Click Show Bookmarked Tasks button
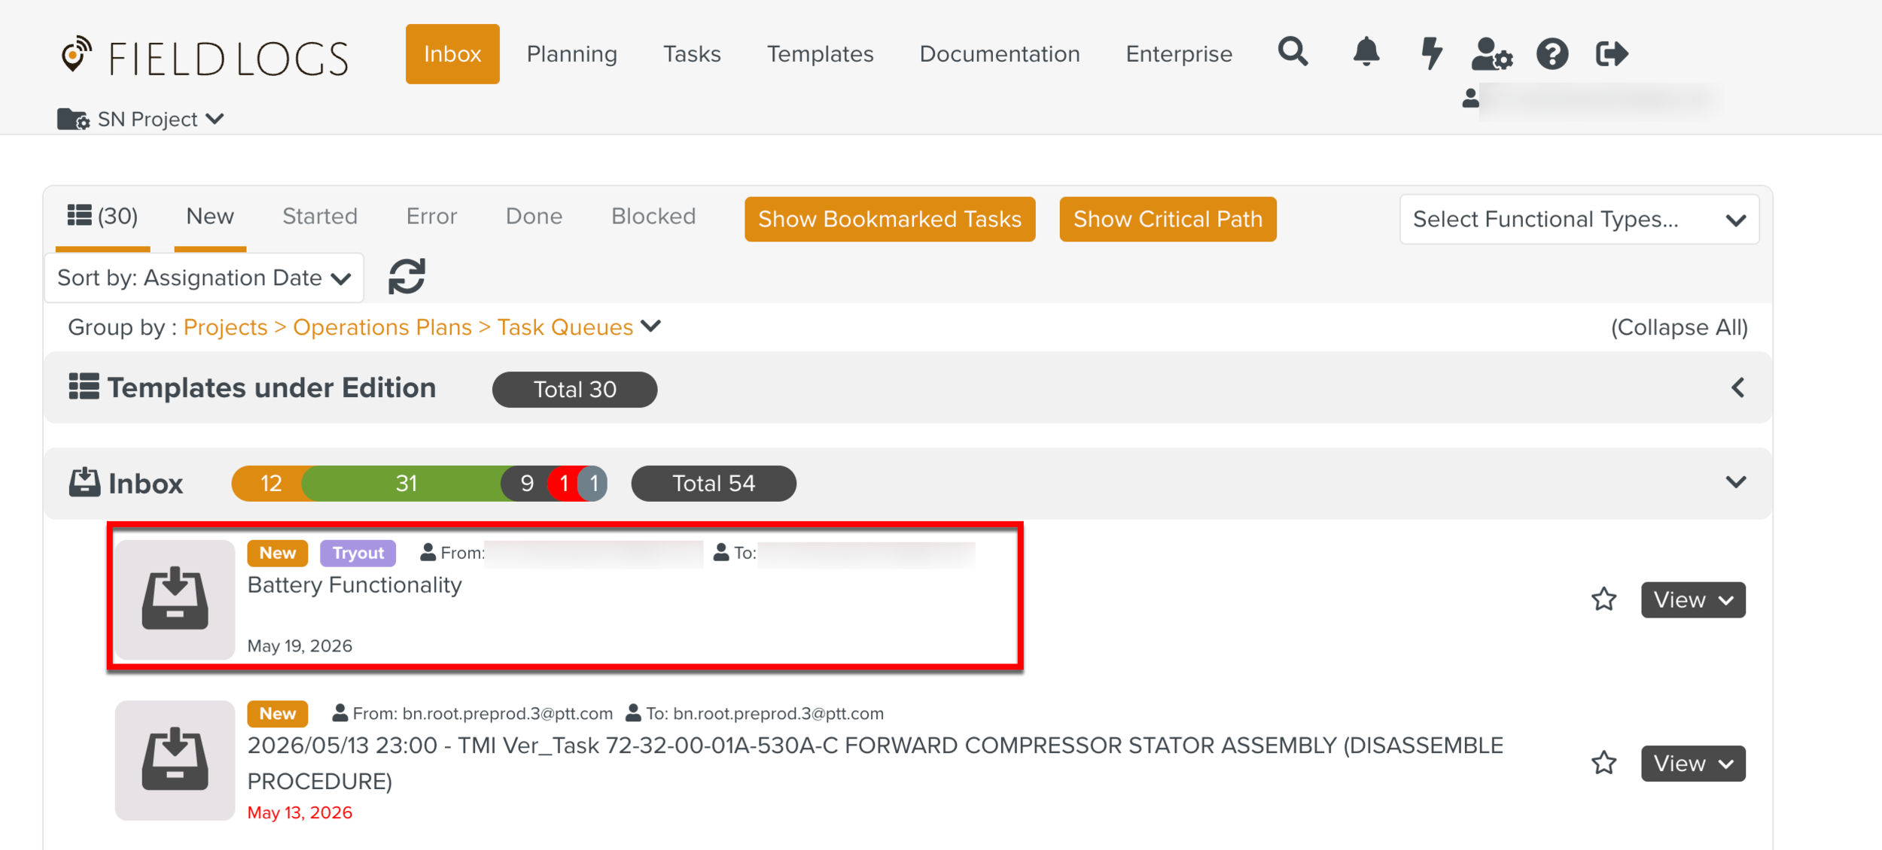Screen dimensions: 1882x850 pyautogui.click(x=890, y=219)
